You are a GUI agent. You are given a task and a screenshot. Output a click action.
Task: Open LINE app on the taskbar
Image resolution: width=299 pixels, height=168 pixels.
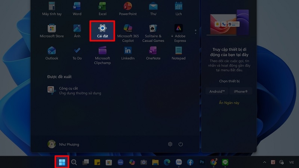tap(225, 162)
